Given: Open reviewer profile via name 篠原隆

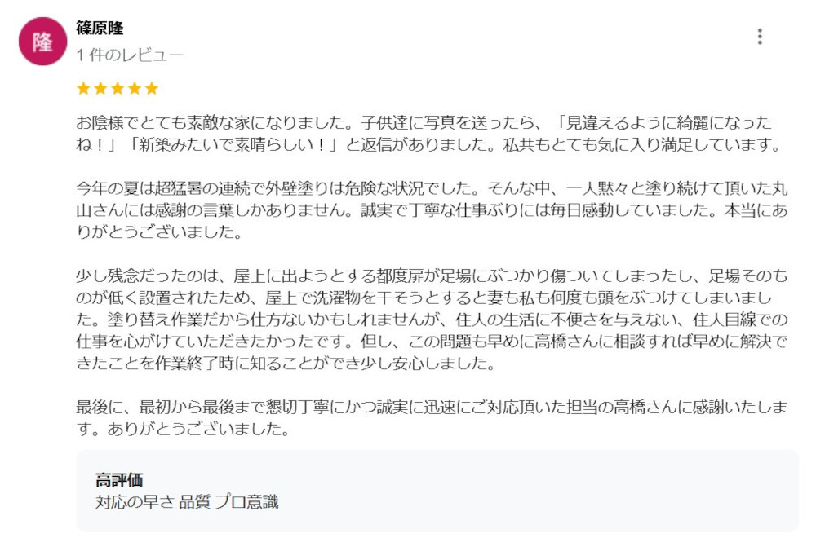Looking at the screenshot, I should click(x=100, y=28).
